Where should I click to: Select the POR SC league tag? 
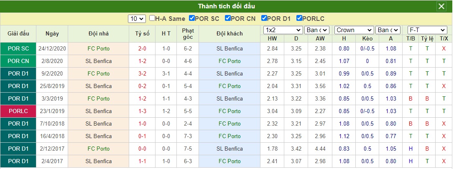18,48
